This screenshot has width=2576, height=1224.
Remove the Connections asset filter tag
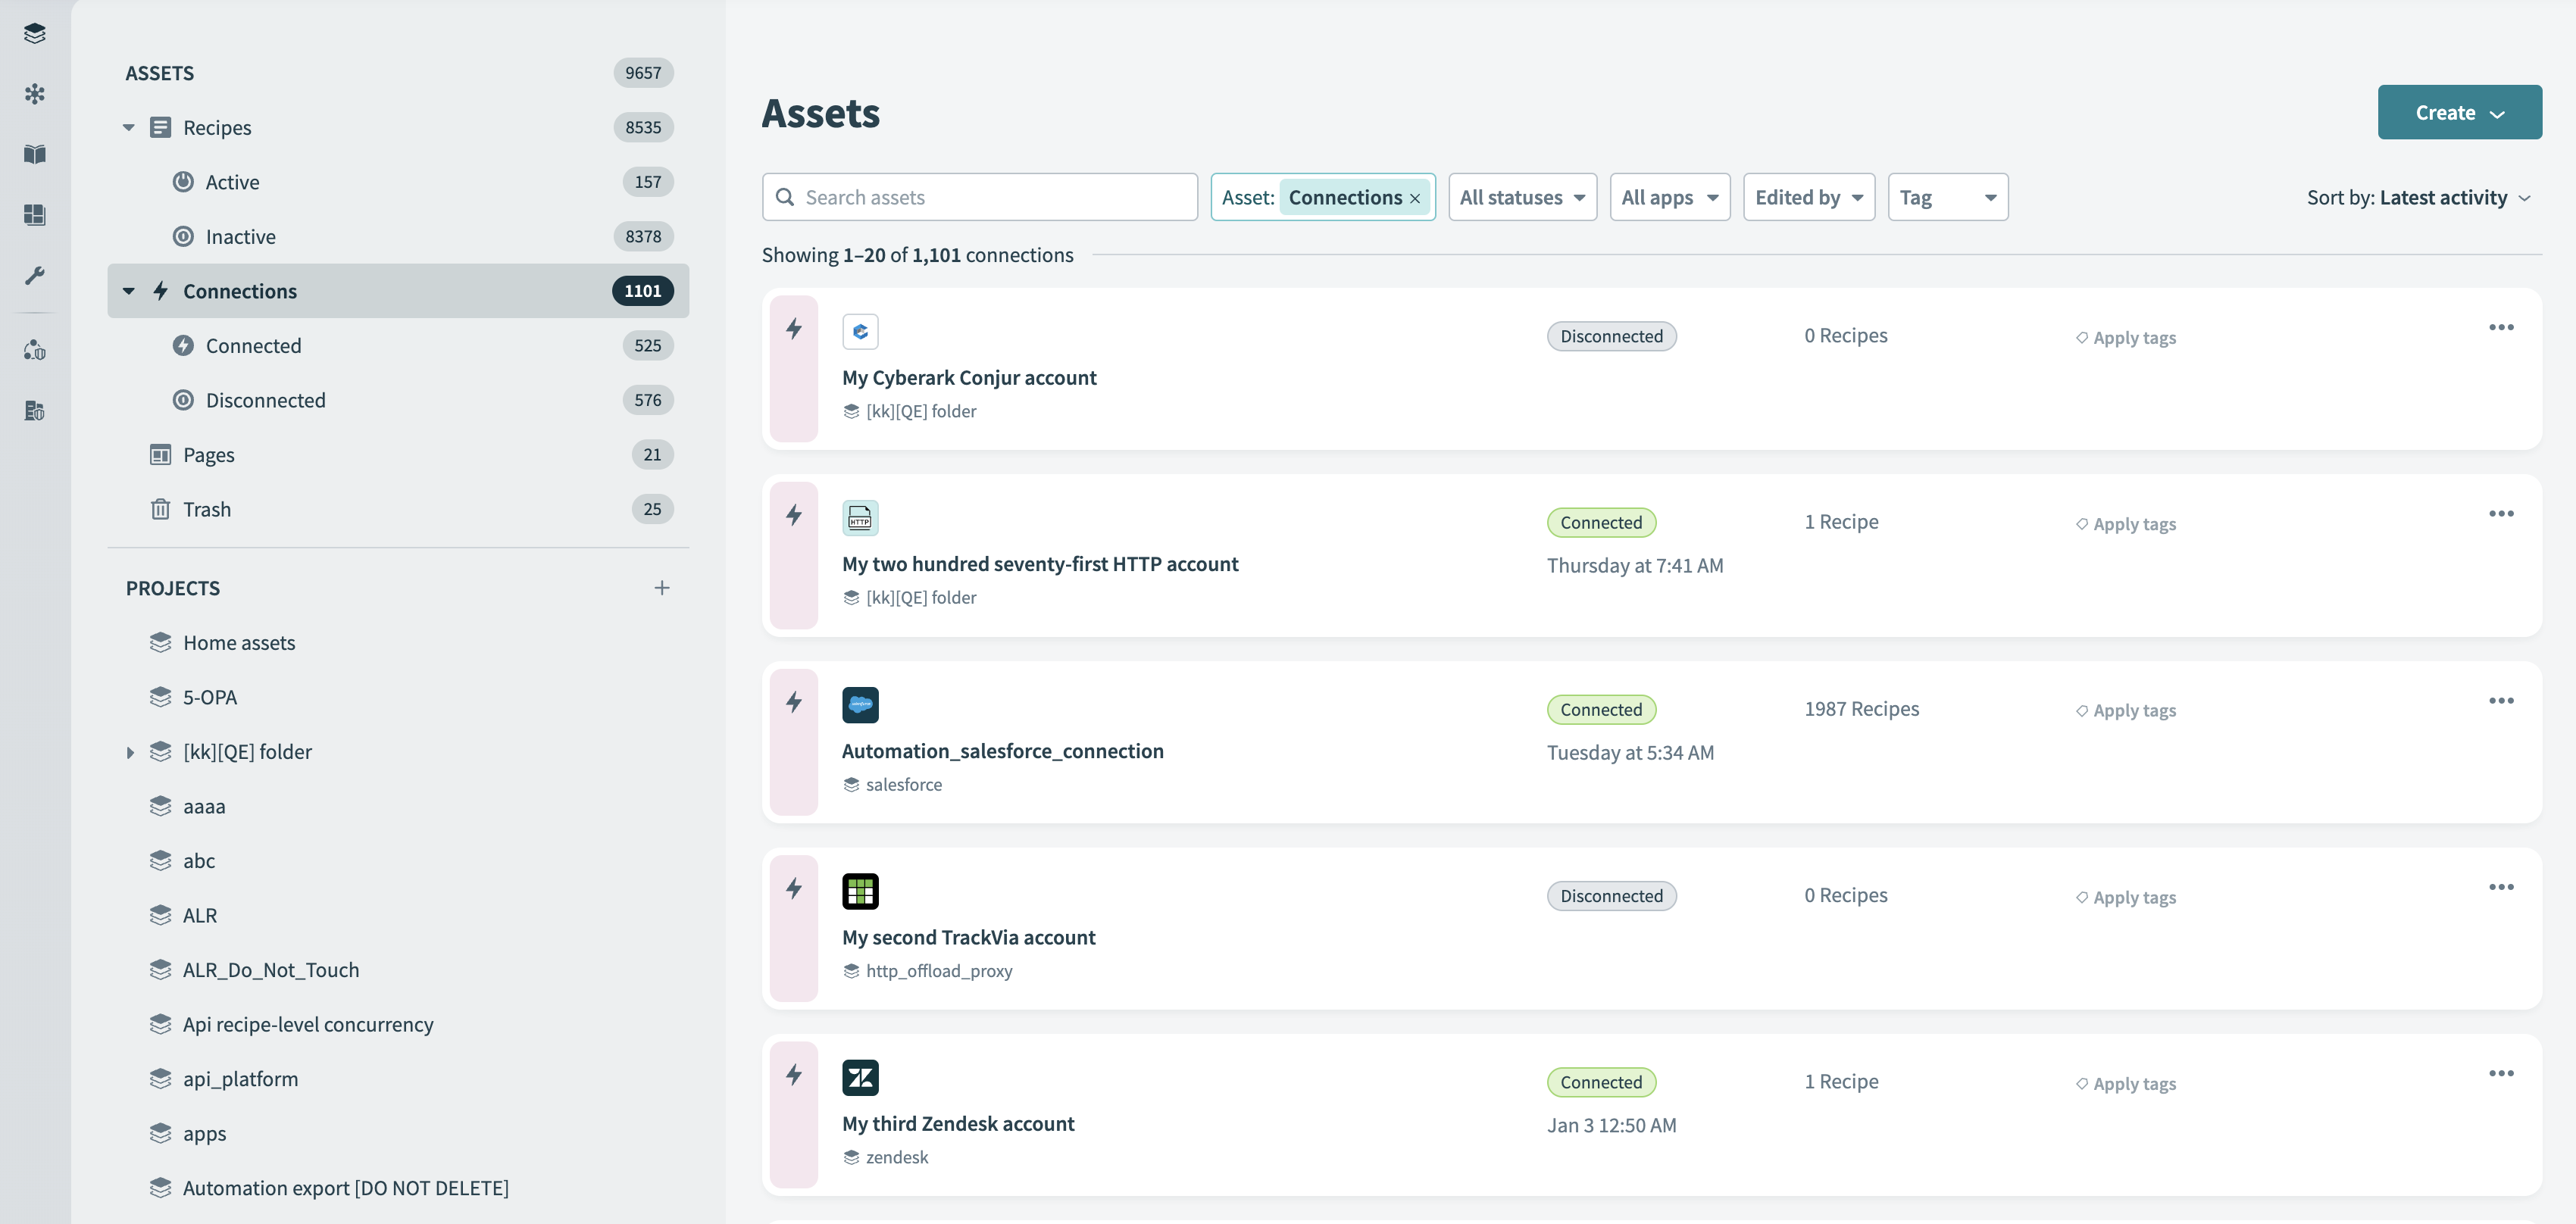pos(1416,197)
